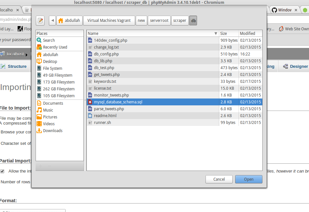Image resolution: width=309 pixels, height=212 pixels.
Task: Jump to the serverroot breadcrumb
Action: [x=159, y=21]
